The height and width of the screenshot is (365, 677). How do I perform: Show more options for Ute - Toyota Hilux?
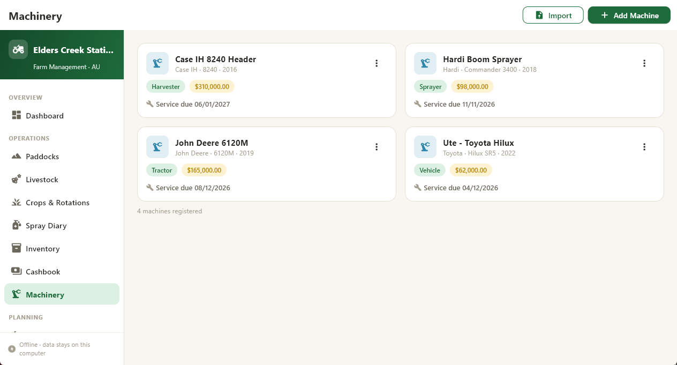tap(644, 147)
